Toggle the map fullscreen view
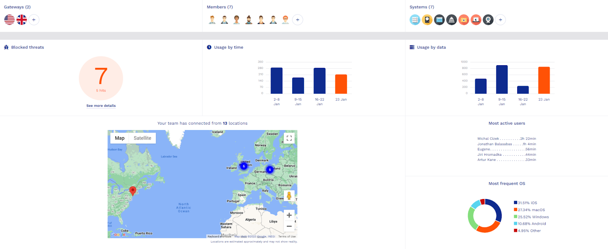This screenshot has width=608, height=249. click(289, 138)
